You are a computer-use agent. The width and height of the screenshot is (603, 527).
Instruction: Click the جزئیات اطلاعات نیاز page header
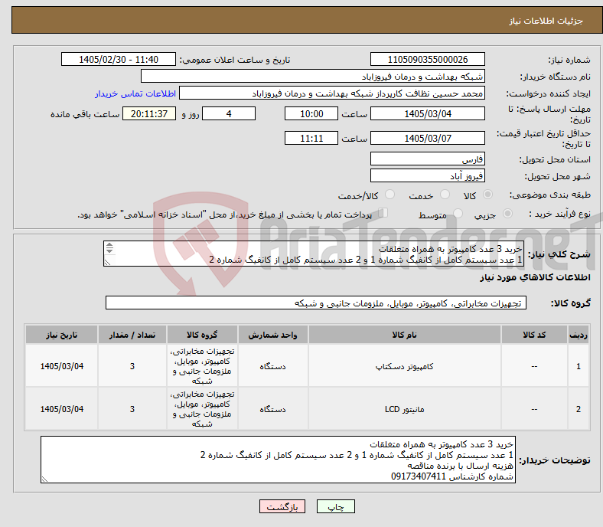pyautogui.click(x=546, y=21)
